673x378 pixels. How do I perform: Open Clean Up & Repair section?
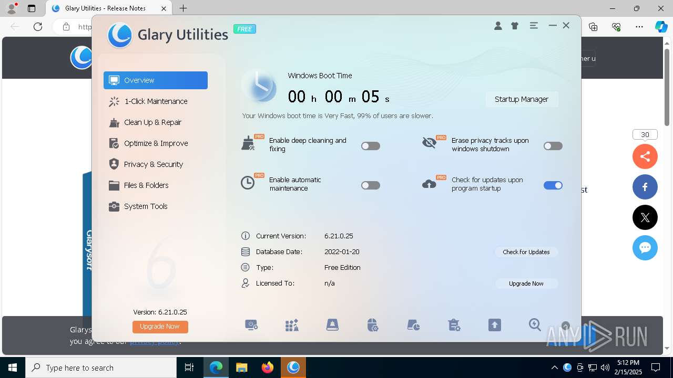(x=156, y=122)
